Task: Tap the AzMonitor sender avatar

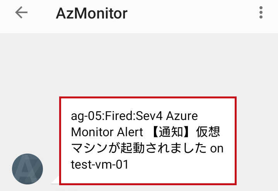Action: (x=27, y=169)
